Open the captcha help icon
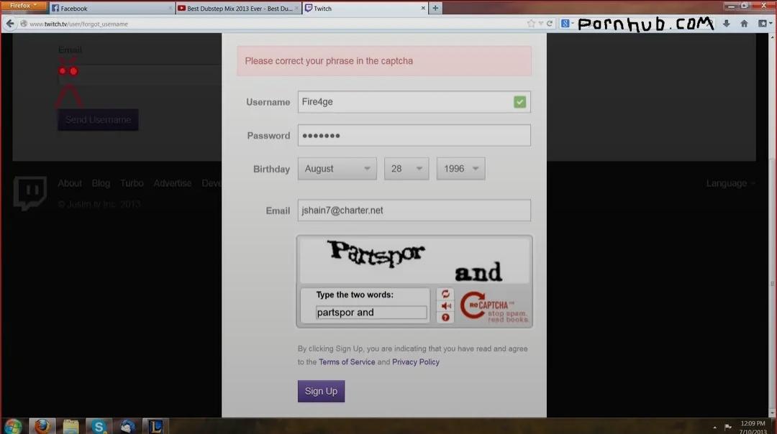The width and height of the screenshot is (777, 434). click(x=445, y=317)
